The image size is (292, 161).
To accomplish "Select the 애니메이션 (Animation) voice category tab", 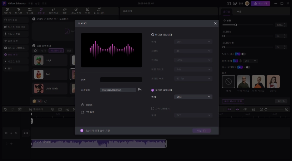I will click(56, 50).
